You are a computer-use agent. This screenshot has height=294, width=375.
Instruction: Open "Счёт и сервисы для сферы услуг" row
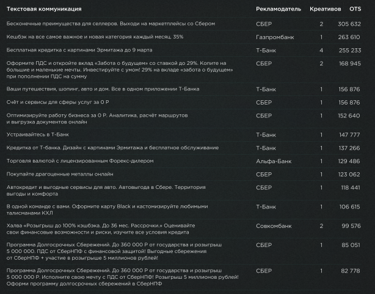tap(58, 102)
